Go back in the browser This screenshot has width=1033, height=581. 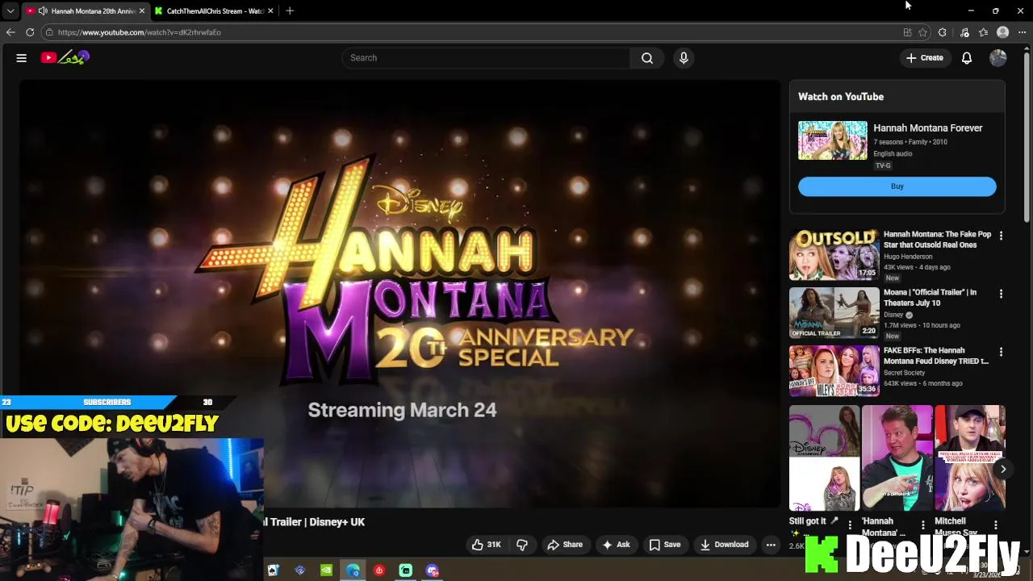pos(10,32)
